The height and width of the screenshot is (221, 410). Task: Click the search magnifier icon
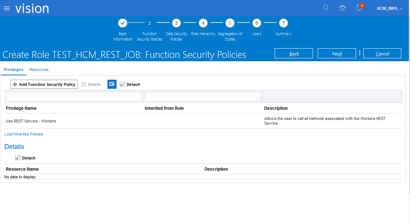pos(326,8)
